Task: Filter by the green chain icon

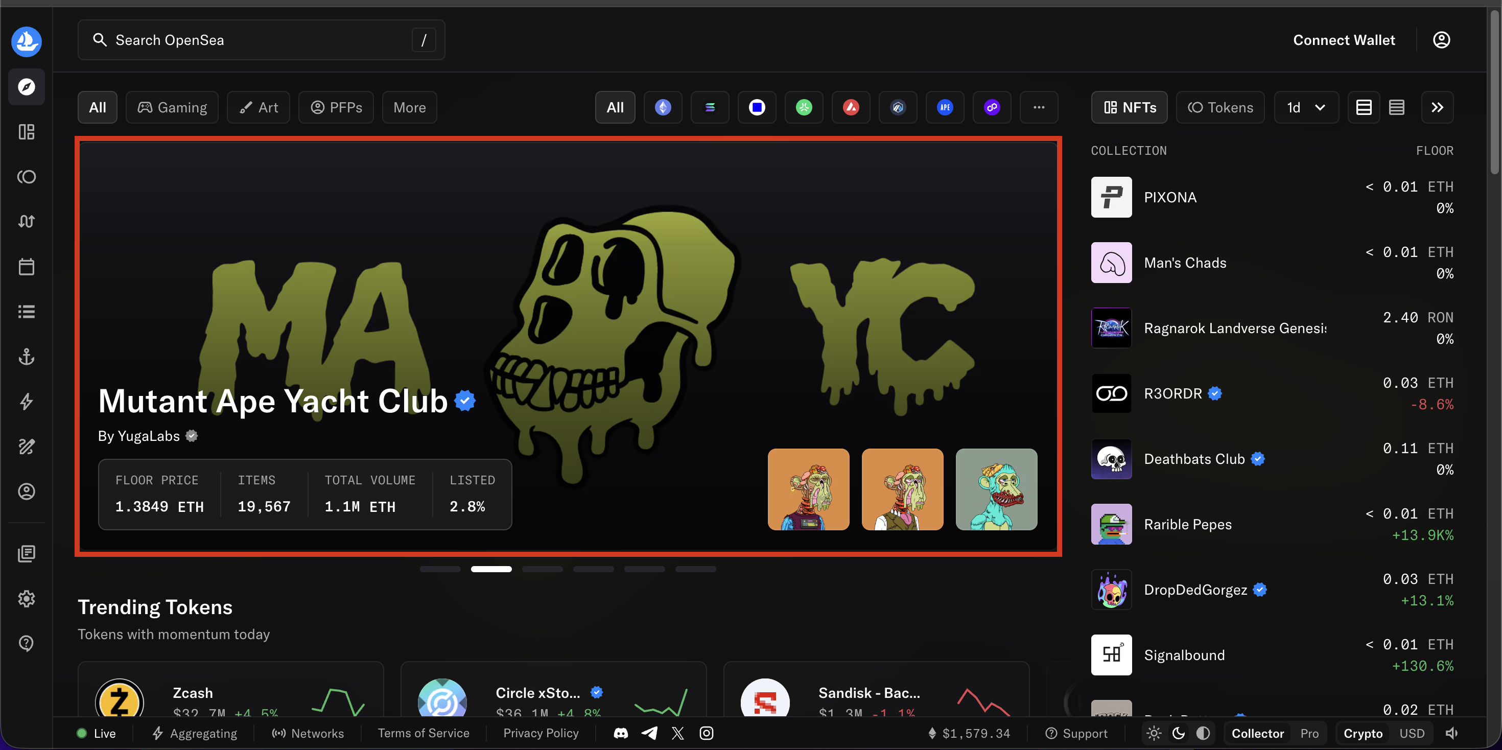Action: click(804, 107)
